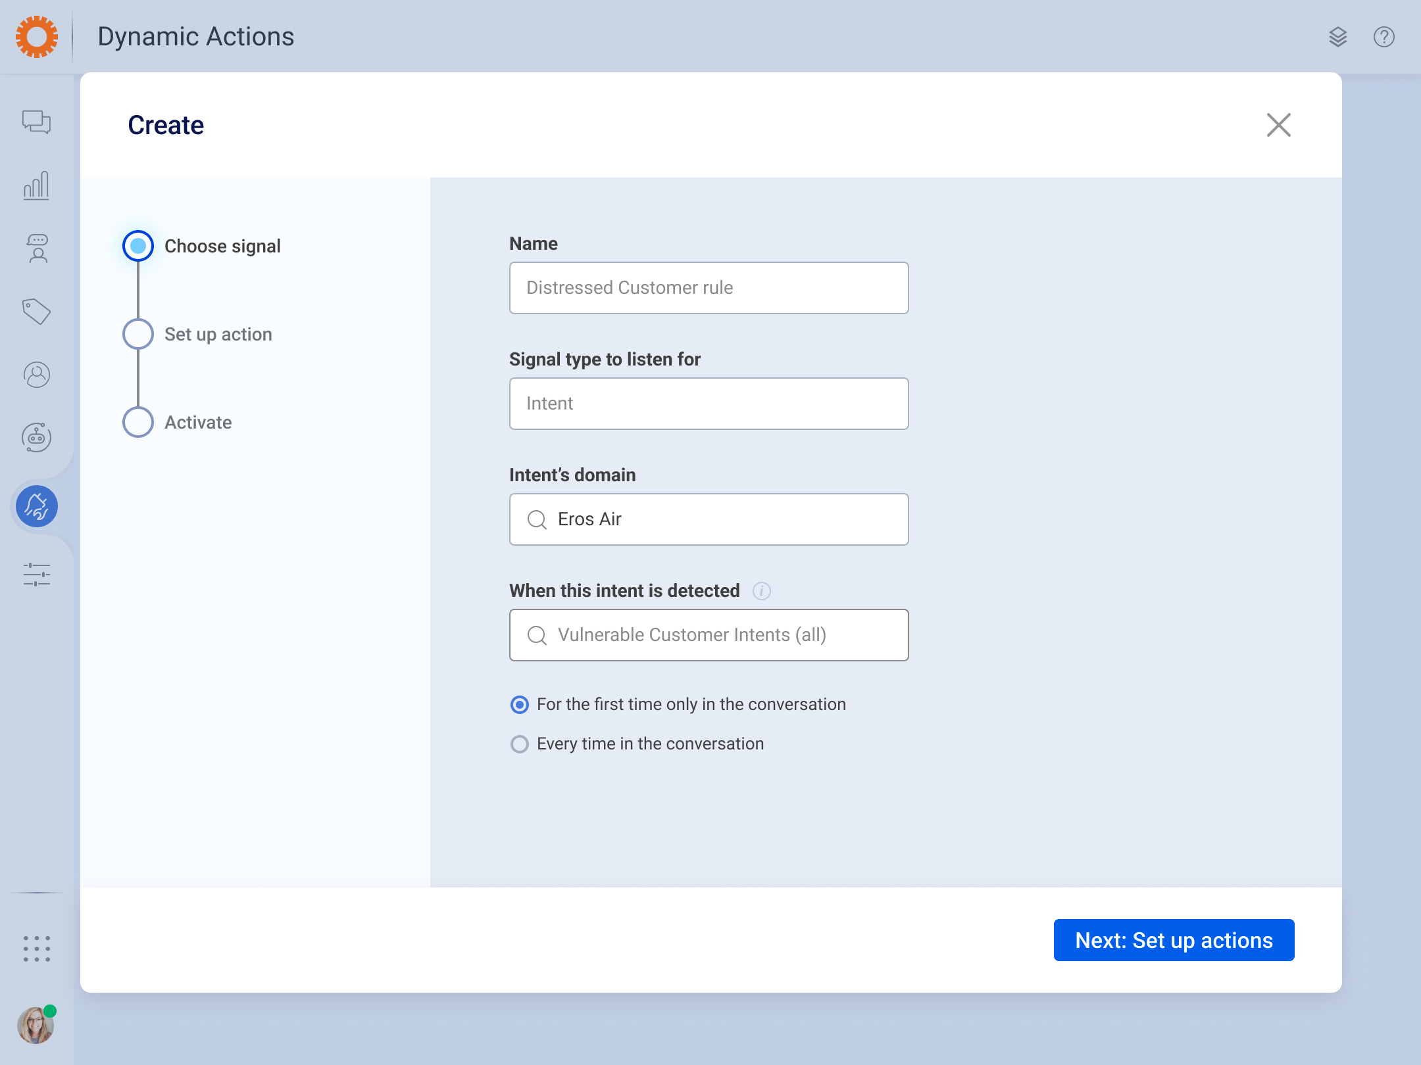Click info icon beside 'When this intent is detected'
The width and height of the screenshot is (1421, 1065).
point(761,591)
